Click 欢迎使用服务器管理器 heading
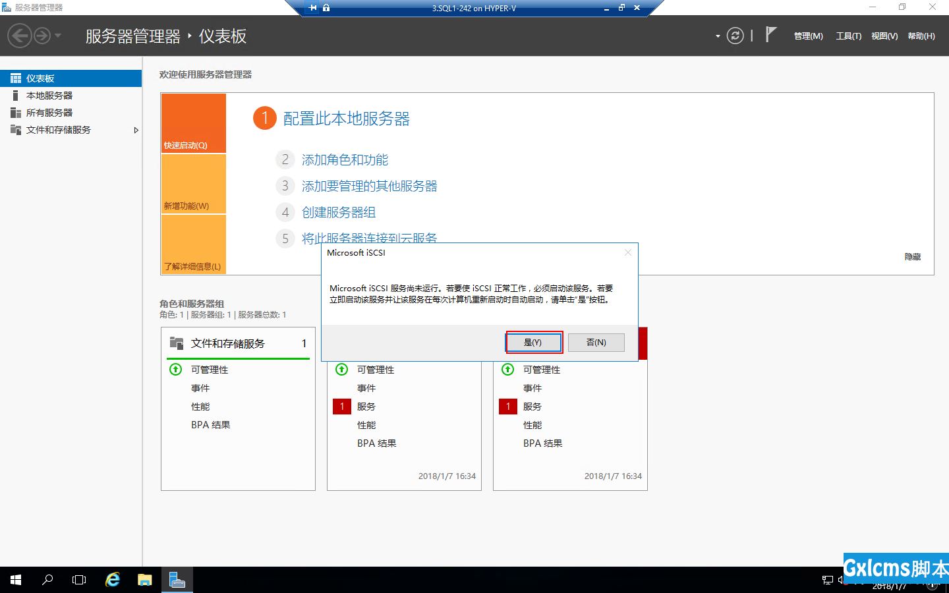The image size is (949, 593). [206, 74]
